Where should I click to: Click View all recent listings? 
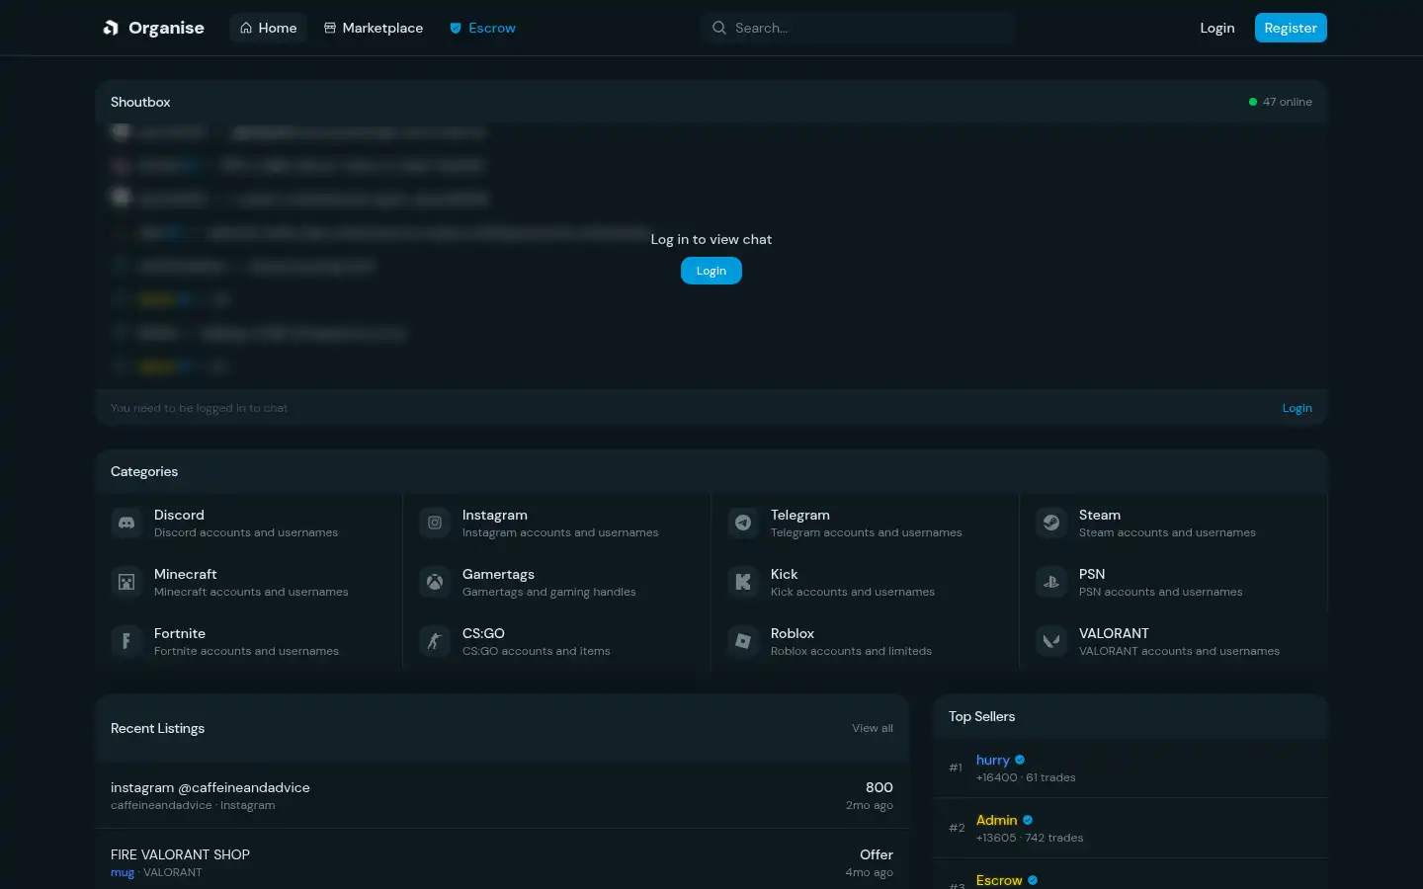point(873,728)
